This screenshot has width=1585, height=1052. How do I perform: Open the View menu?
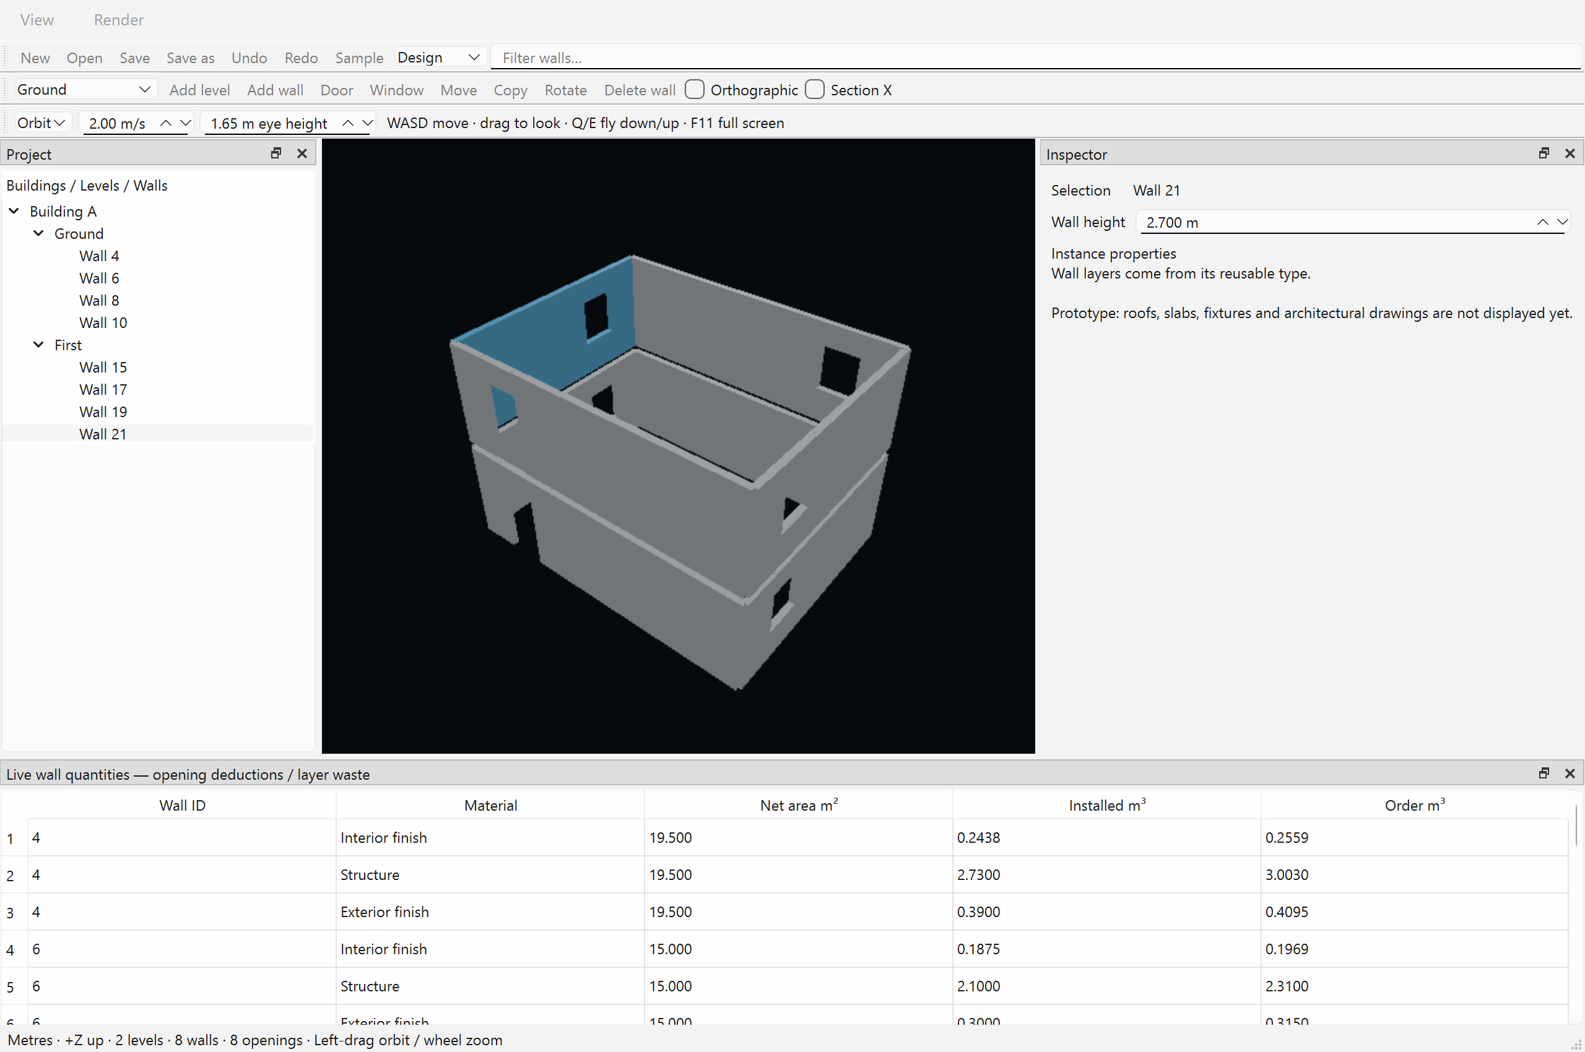tap(37, 19)
